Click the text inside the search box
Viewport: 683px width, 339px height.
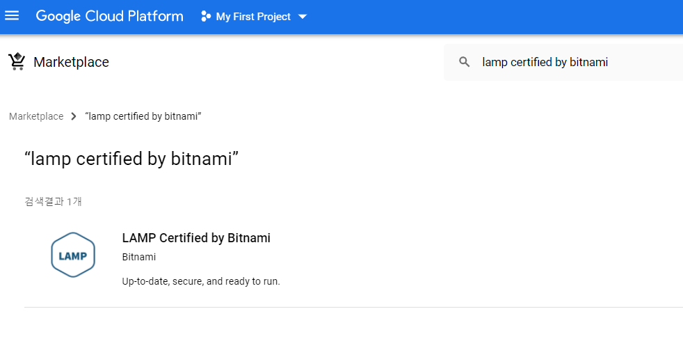tap(545, 63)
